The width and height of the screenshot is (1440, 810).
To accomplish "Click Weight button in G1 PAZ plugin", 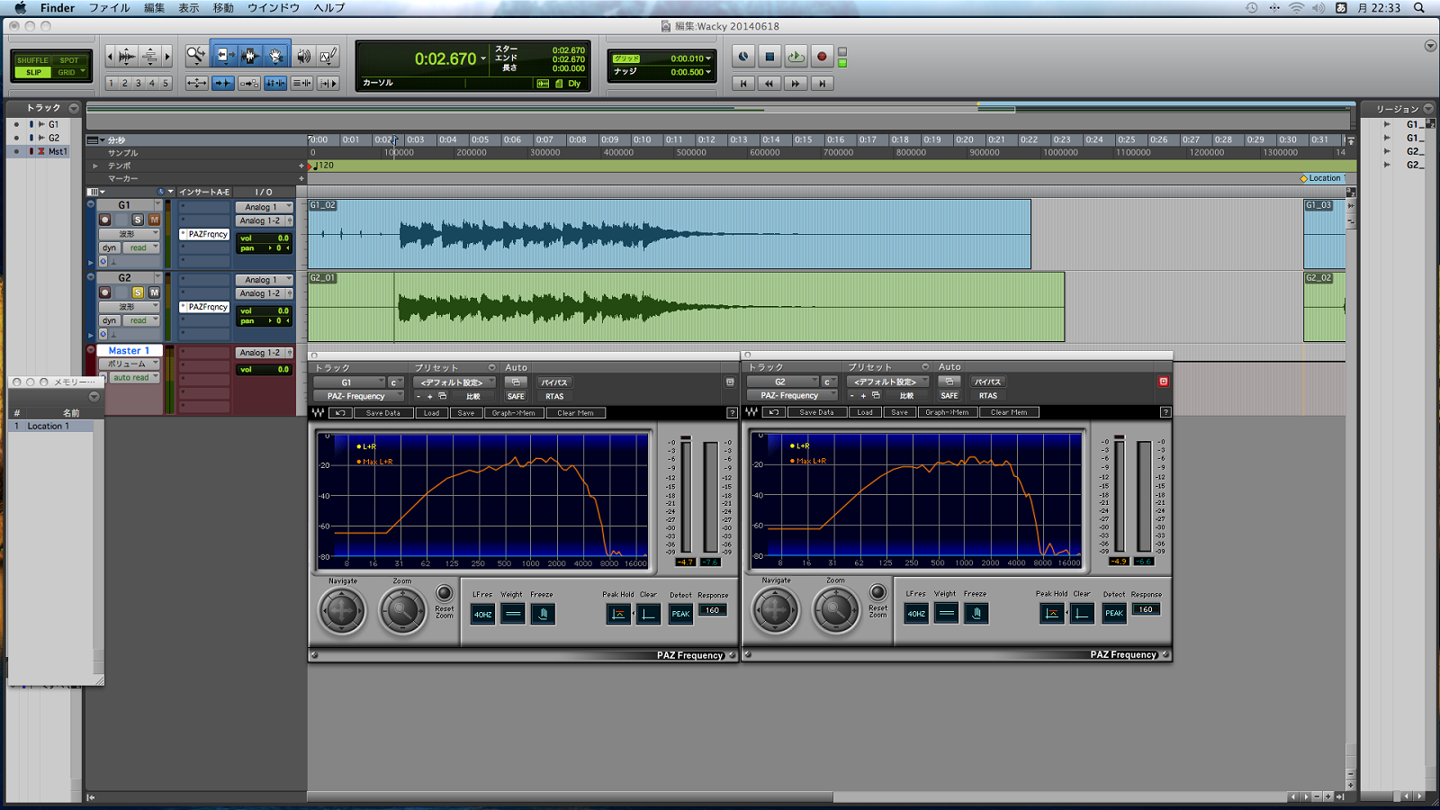I will point(513,614).
